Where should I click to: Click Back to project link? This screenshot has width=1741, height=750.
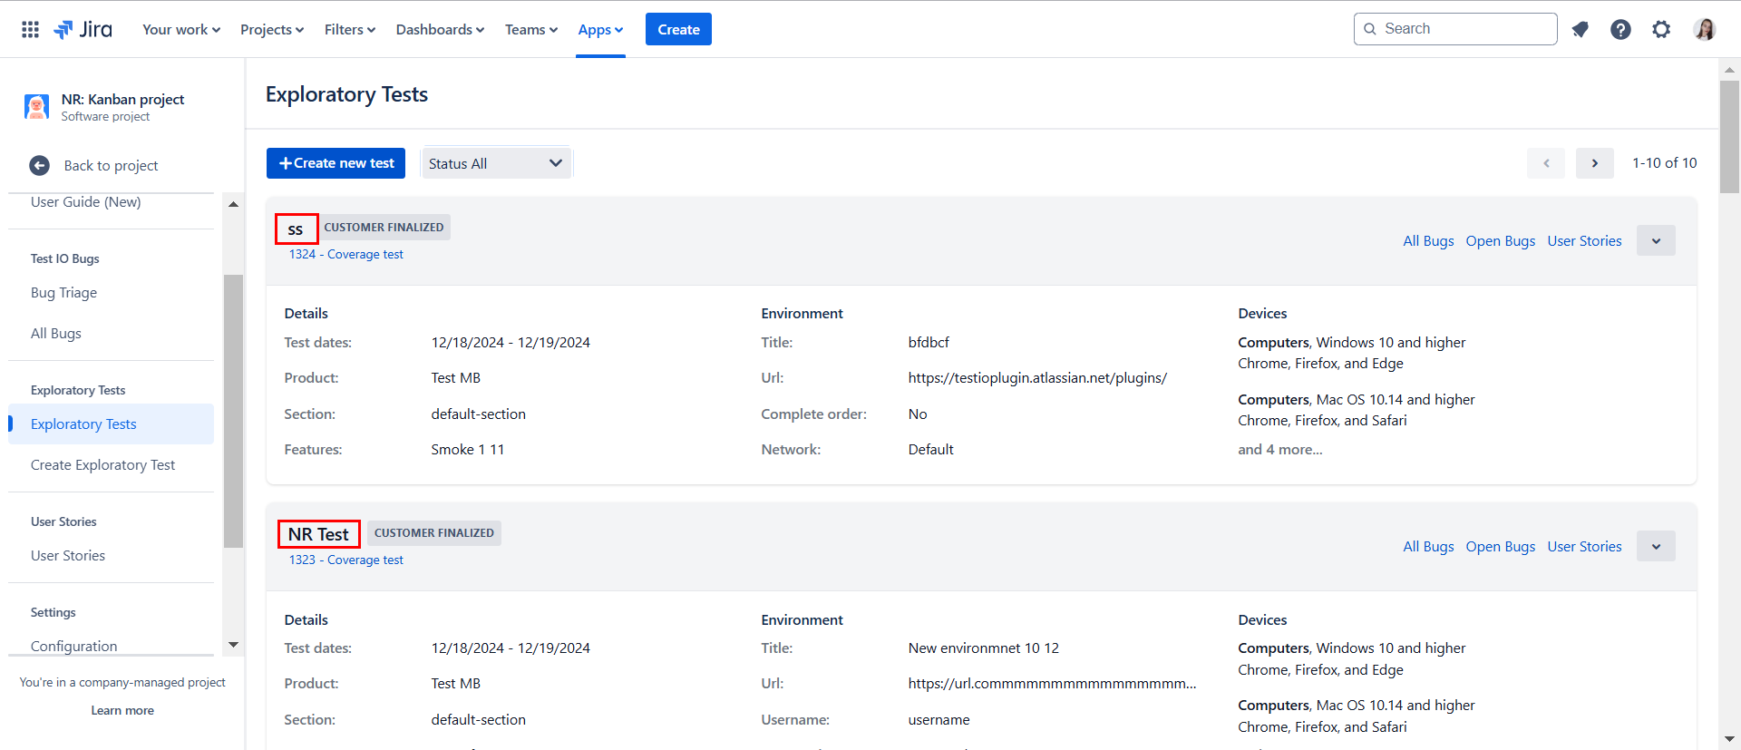pyautogui.click(x=111, y=166)
